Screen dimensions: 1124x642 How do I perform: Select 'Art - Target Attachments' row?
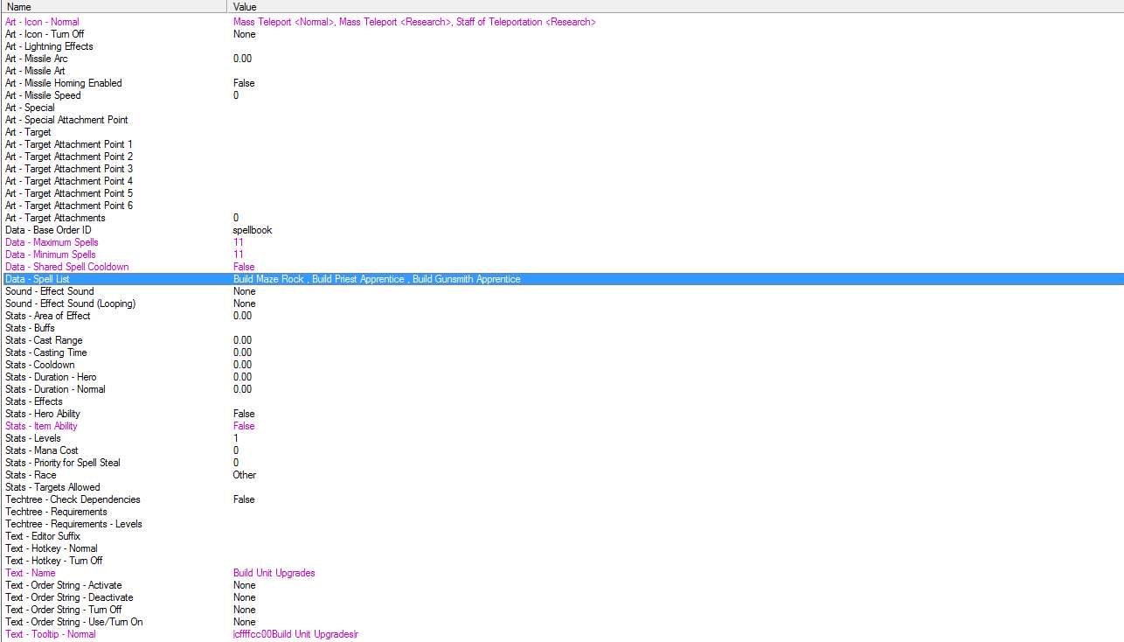(562, 218)
